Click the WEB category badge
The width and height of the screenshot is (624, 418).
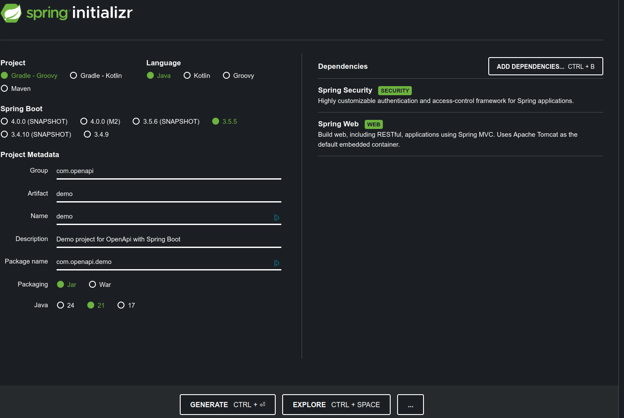(x=374, y=124)
